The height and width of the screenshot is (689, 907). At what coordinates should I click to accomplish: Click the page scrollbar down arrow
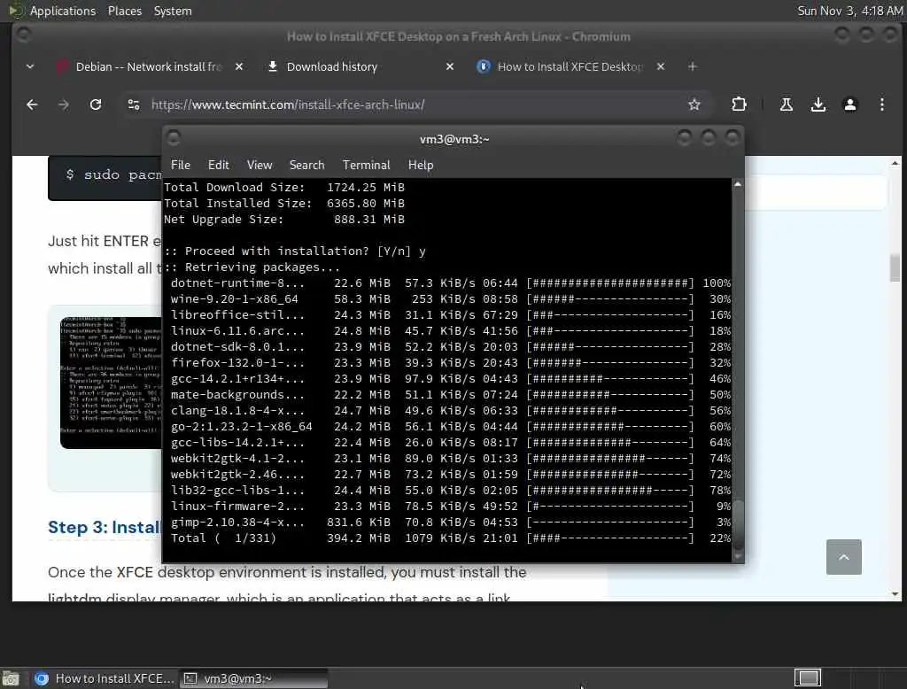pyautogui.click(x=895, y=594)
